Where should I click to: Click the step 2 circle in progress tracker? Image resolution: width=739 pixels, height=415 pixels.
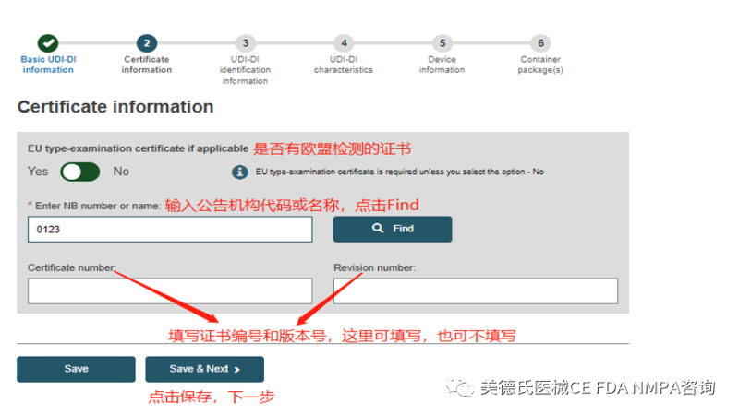click(x=146, y=42)
